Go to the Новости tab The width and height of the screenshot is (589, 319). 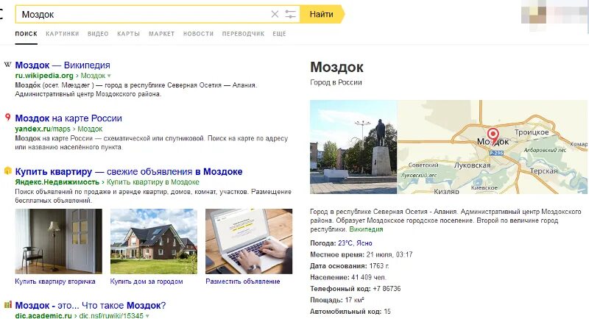click(198, 34)
